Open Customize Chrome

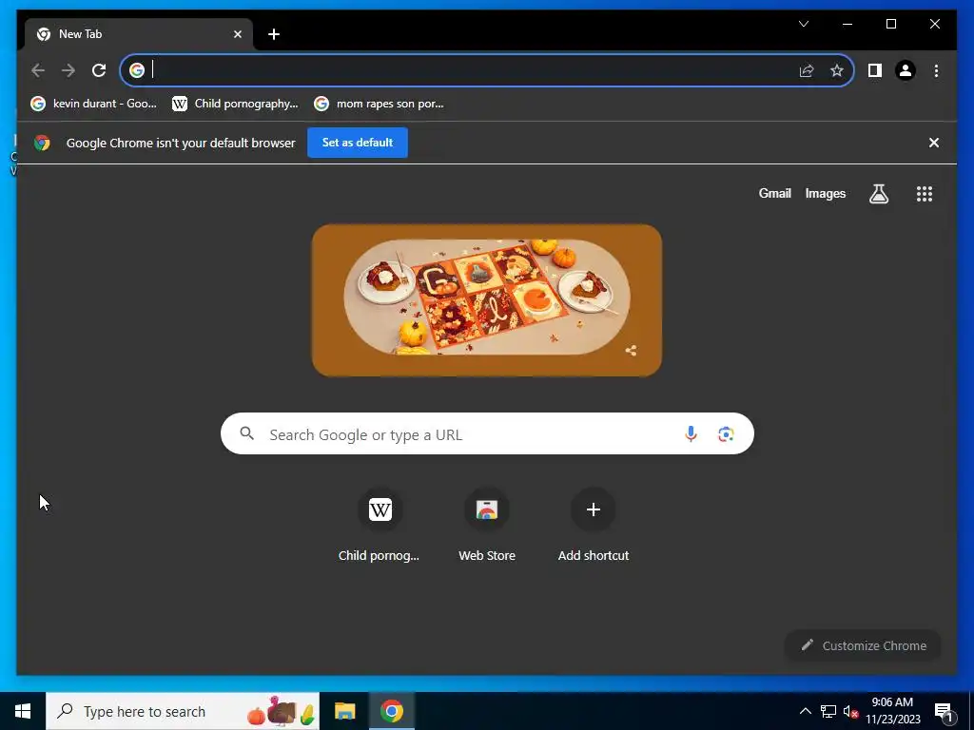click(x=862, y=645)
